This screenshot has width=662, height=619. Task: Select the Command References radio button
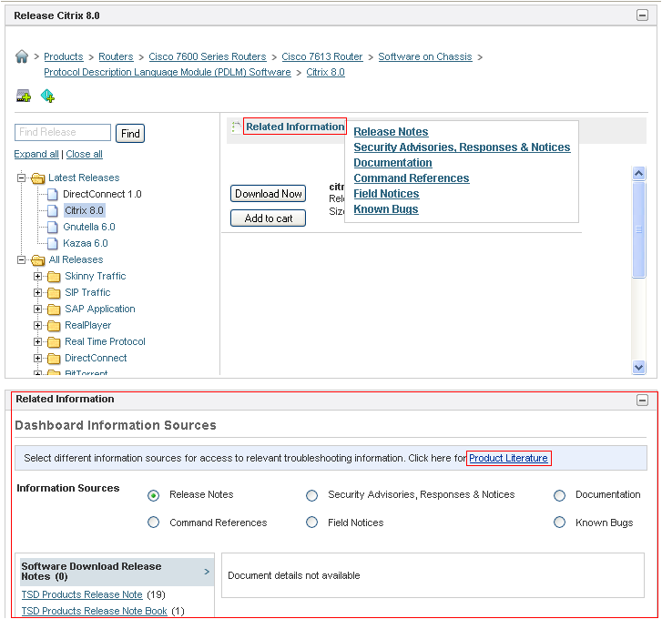coord(153,523)
